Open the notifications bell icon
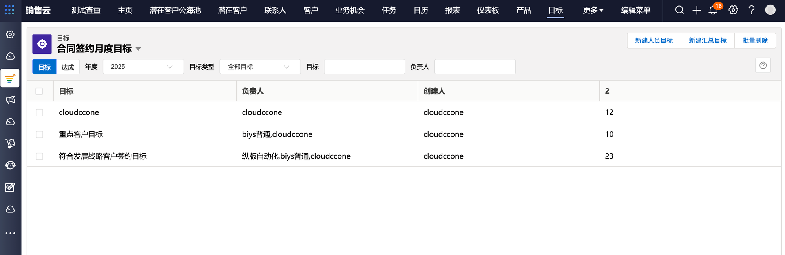 click(x=713, y=11)
